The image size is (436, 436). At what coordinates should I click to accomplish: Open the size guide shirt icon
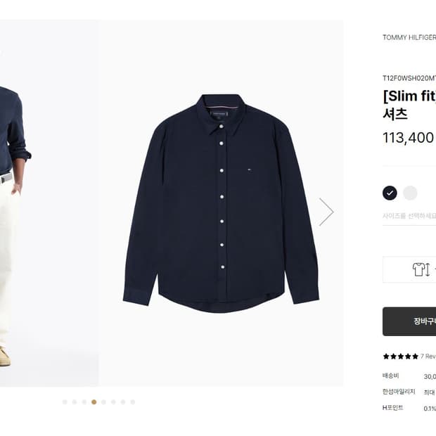pos(421,269)
